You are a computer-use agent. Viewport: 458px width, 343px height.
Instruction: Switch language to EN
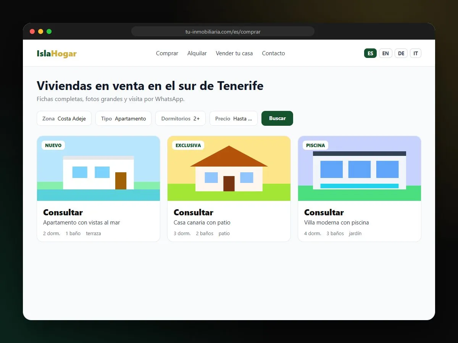385,53
